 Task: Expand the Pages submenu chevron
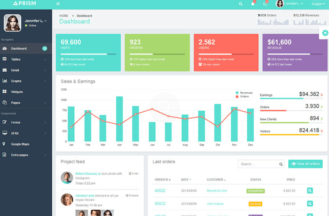pyautogui.click(x=45, y=103)
